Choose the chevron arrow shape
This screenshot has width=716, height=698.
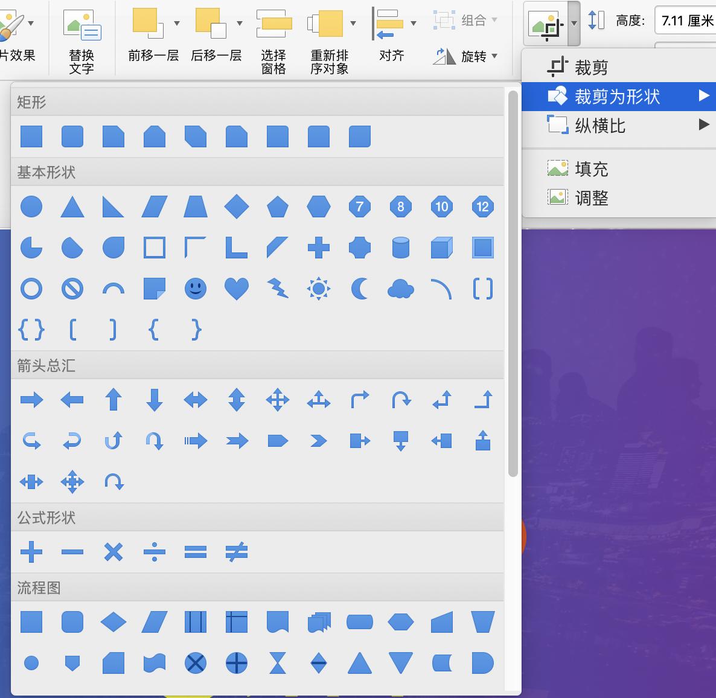coord(319,441)
